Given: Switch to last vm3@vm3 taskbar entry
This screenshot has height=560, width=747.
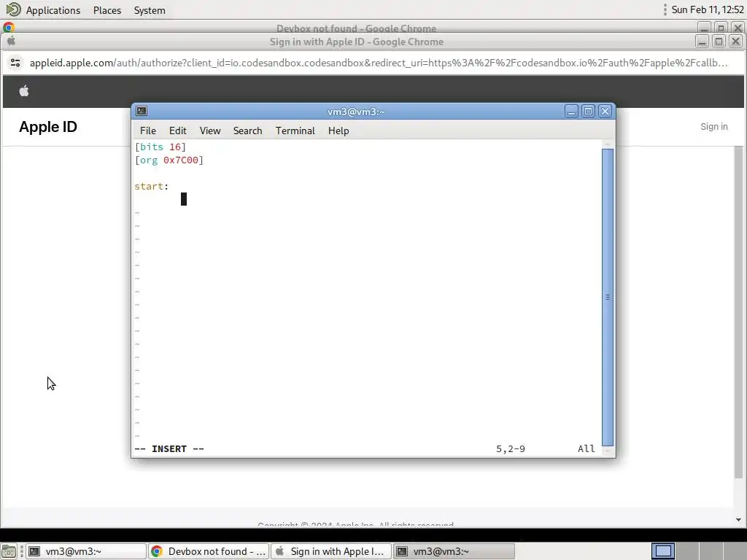Looking at the screenshot, I should 454,551.
